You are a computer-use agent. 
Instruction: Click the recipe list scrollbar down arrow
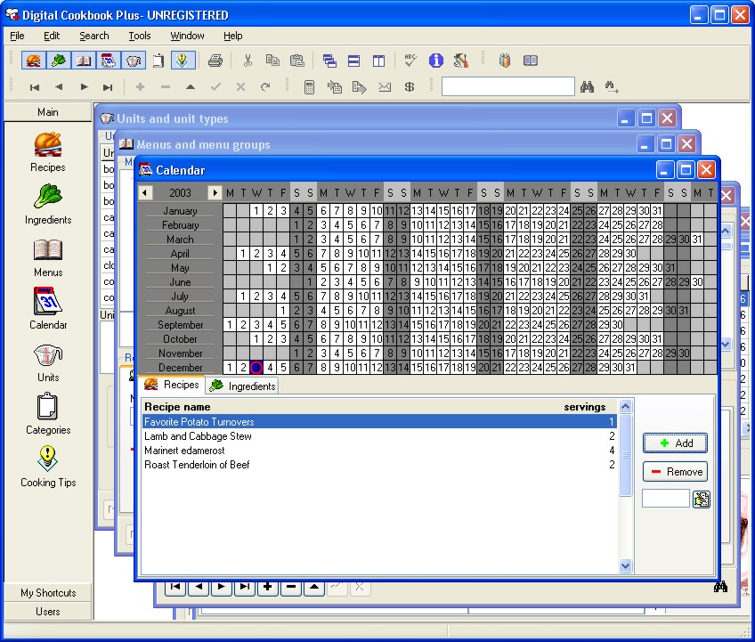(x=626, y=566)
